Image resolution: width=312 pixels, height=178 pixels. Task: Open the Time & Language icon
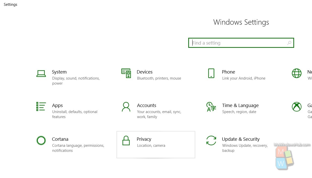coord(211,107)
